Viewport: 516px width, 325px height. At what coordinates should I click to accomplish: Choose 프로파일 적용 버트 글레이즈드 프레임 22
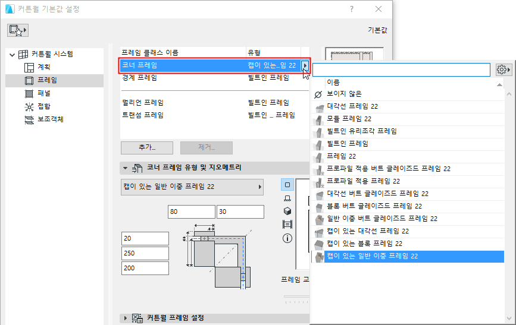pyautogui.click(x=408, y=169)
